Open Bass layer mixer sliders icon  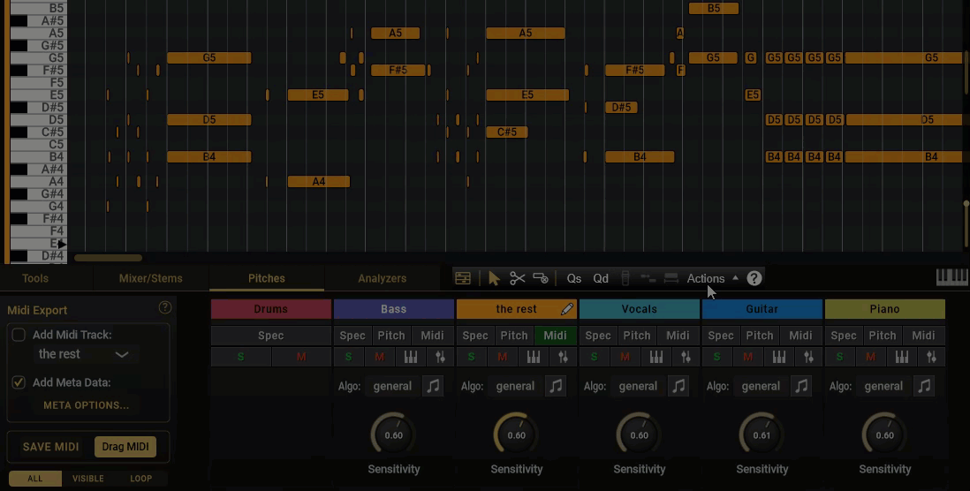tap(440, 357)
